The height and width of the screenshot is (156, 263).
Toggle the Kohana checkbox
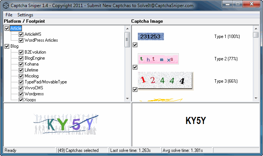coord(21,64)
